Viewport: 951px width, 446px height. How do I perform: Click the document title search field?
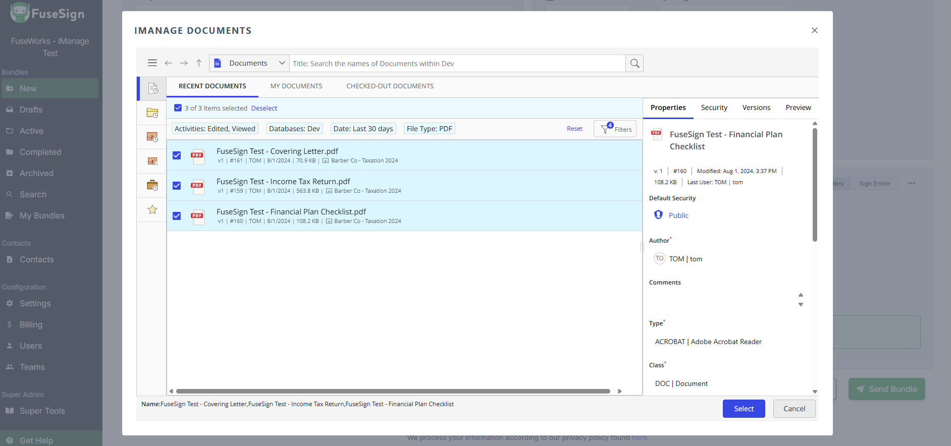coord(457,64)
